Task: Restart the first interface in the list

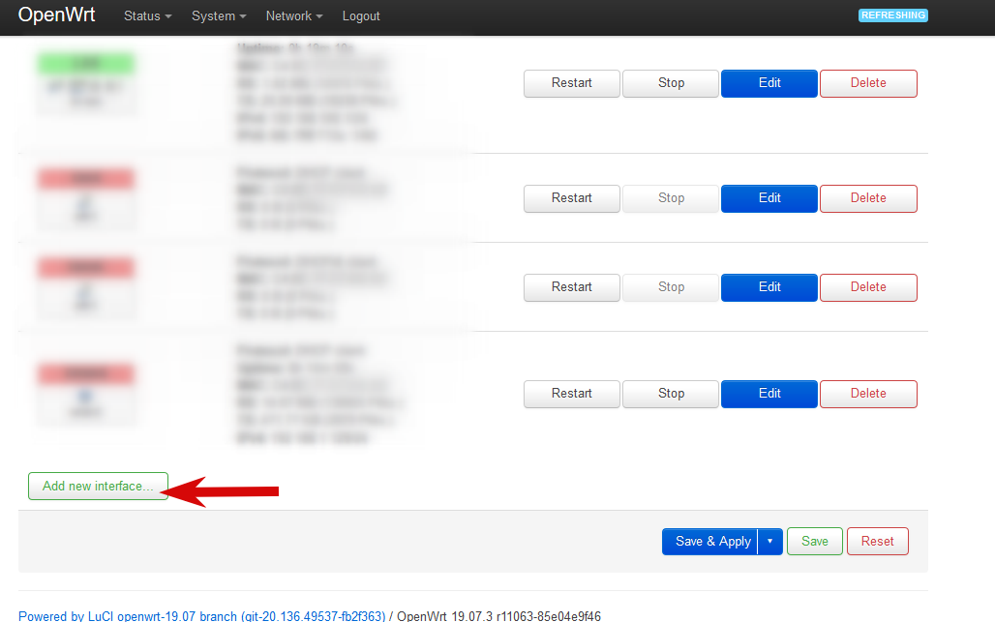Action: pyautogui.click(x=571, y=83)
